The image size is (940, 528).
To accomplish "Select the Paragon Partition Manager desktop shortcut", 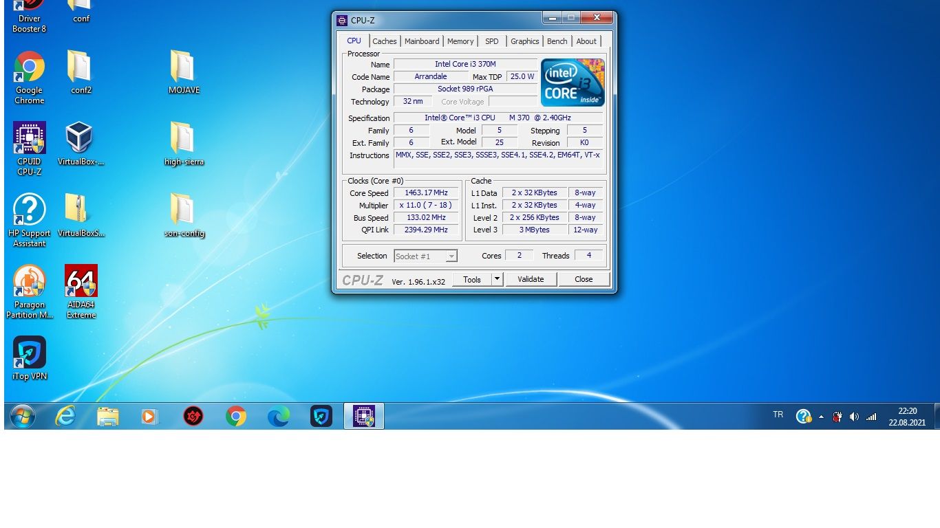I will pyautogui.click(x=29, y=292).
